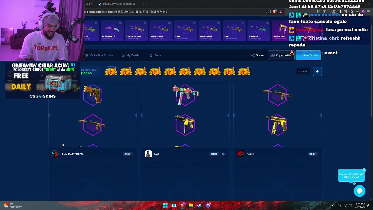
Task: Open the Brave Shields lion icon
Action: 274,12
